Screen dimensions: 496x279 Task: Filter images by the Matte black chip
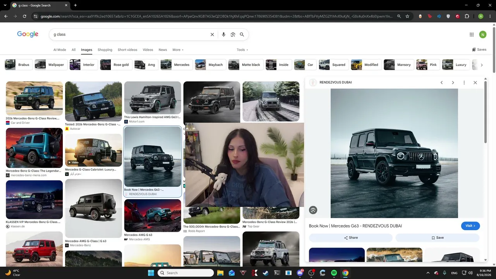click(246, 65)
